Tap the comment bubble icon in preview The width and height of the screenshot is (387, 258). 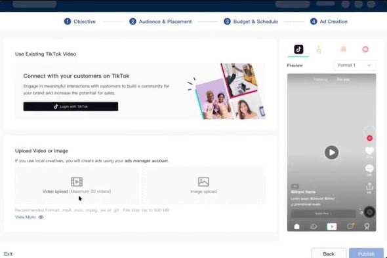[369, 168]
